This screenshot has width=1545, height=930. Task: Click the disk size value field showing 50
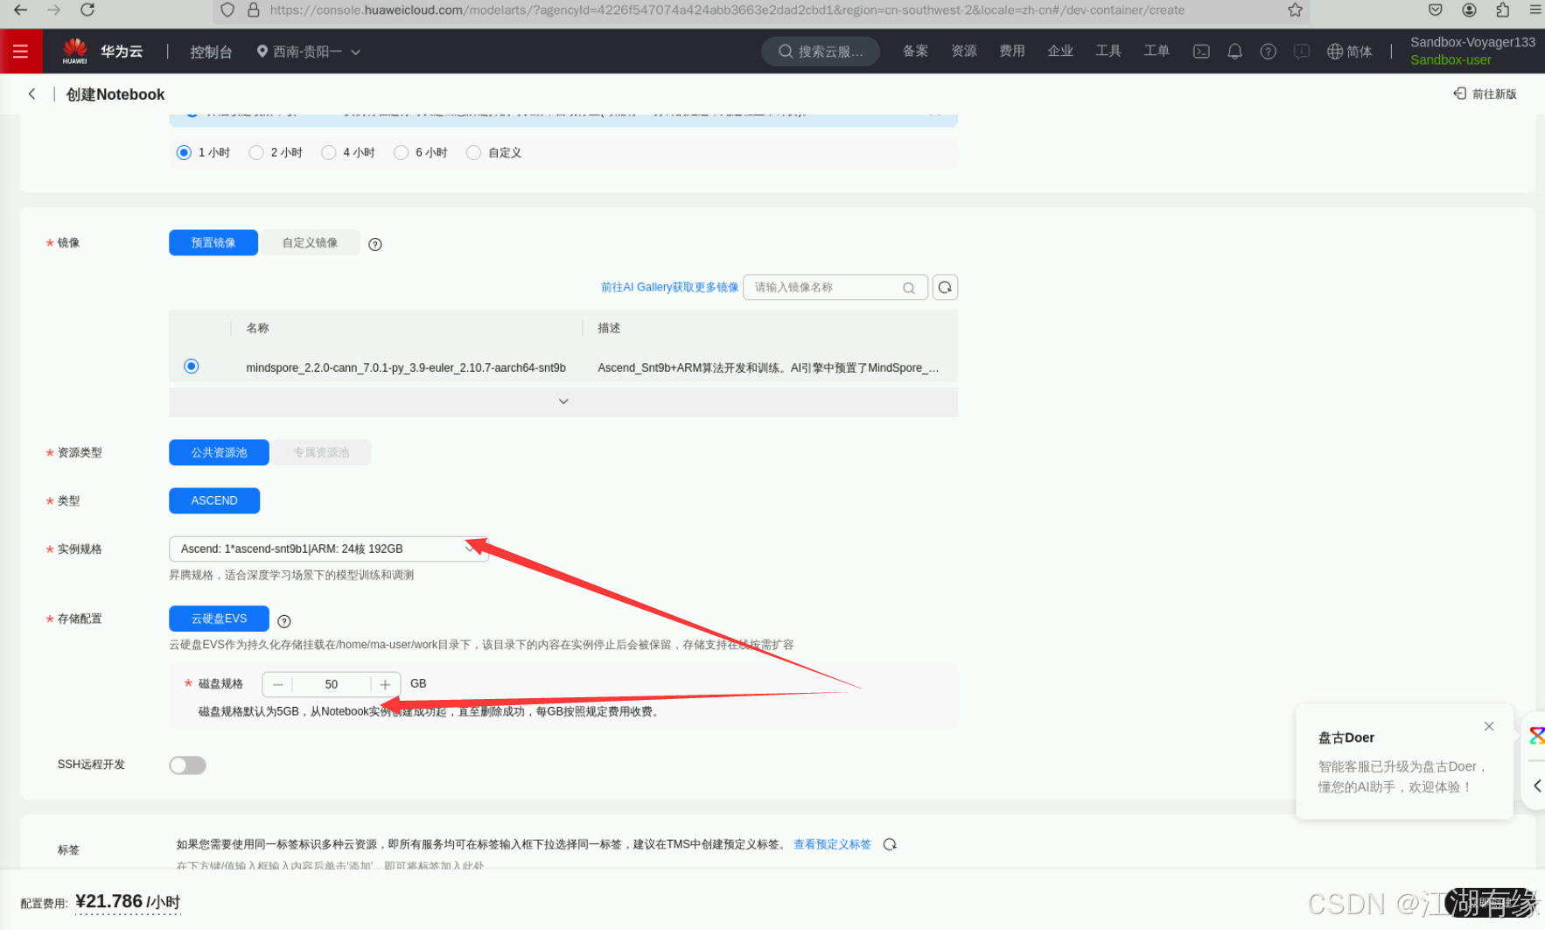click(332, 684)
